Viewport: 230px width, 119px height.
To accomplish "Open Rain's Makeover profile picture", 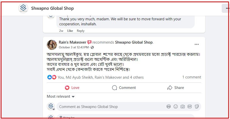I will [52, 45].
